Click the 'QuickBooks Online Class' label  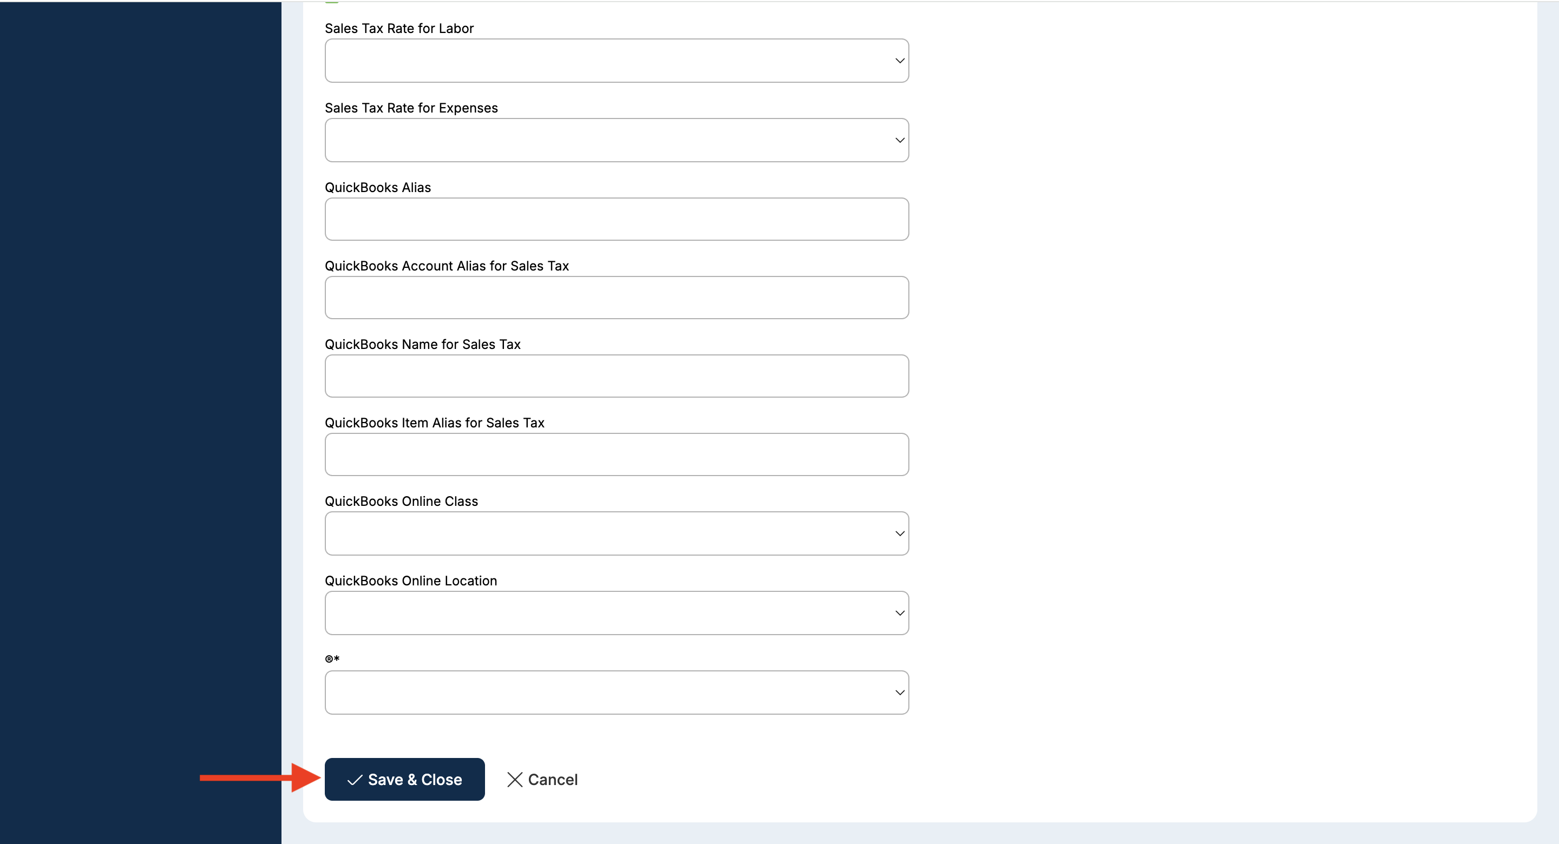point(401,502)
